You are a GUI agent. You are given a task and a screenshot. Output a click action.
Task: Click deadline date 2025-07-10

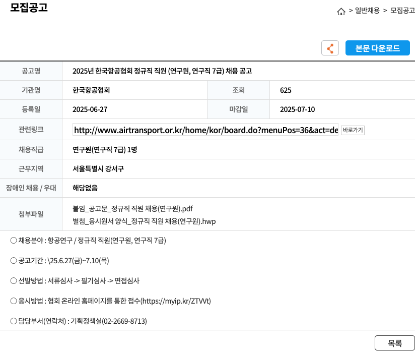(x=298, y=109)
